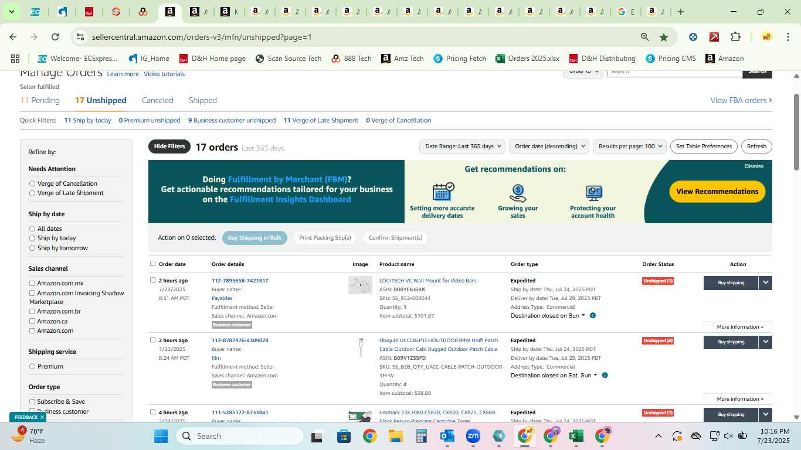Viewport: 801px width, 450px height.
Task: Switch to the Shipped orders tab
Action: [x=203, y=100]
